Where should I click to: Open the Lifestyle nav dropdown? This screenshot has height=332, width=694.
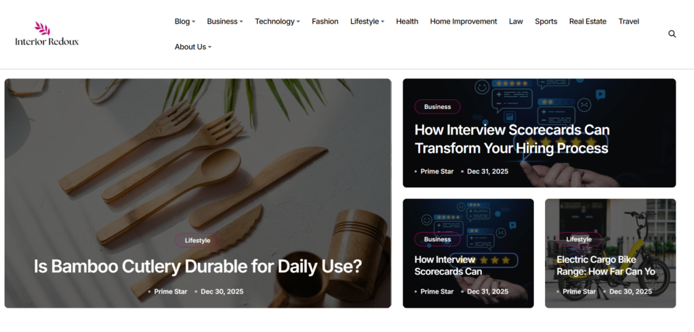pos(367,21)
